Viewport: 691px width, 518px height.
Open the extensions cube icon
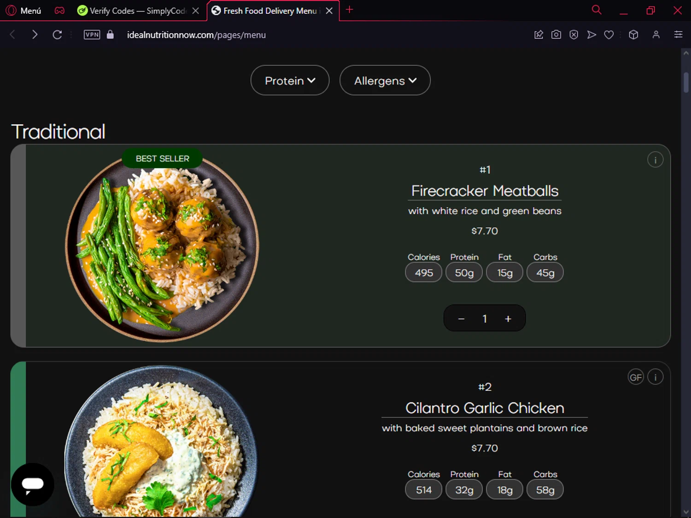click(633, 35)
